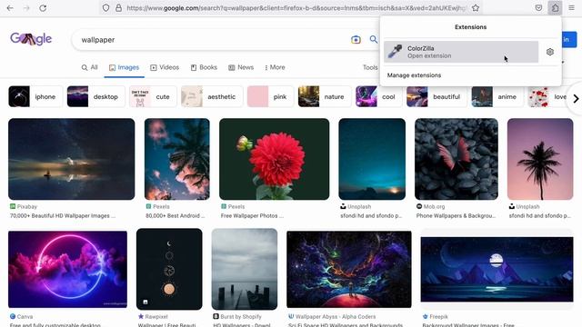Show more chips with the right chevron
Screen dimensions: 582x327
point(576,99)
